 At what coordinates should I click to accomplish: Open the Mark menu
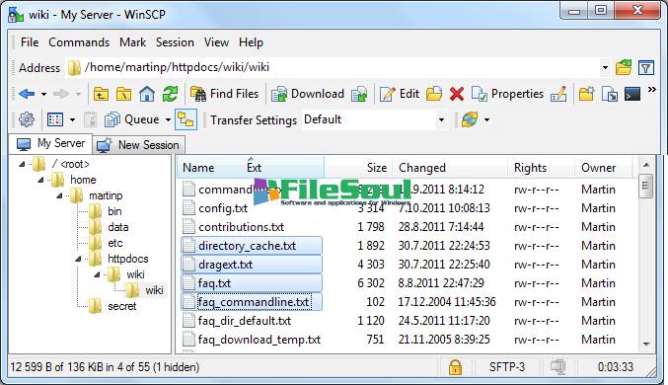coord(132,42)
